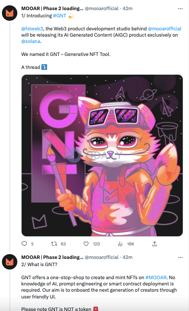Open the reply icon on first tweet

[x=24, y=243]
